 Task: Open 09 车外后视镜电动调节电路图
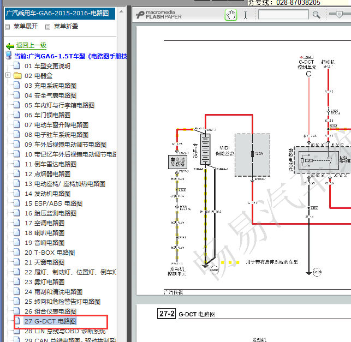66,145
